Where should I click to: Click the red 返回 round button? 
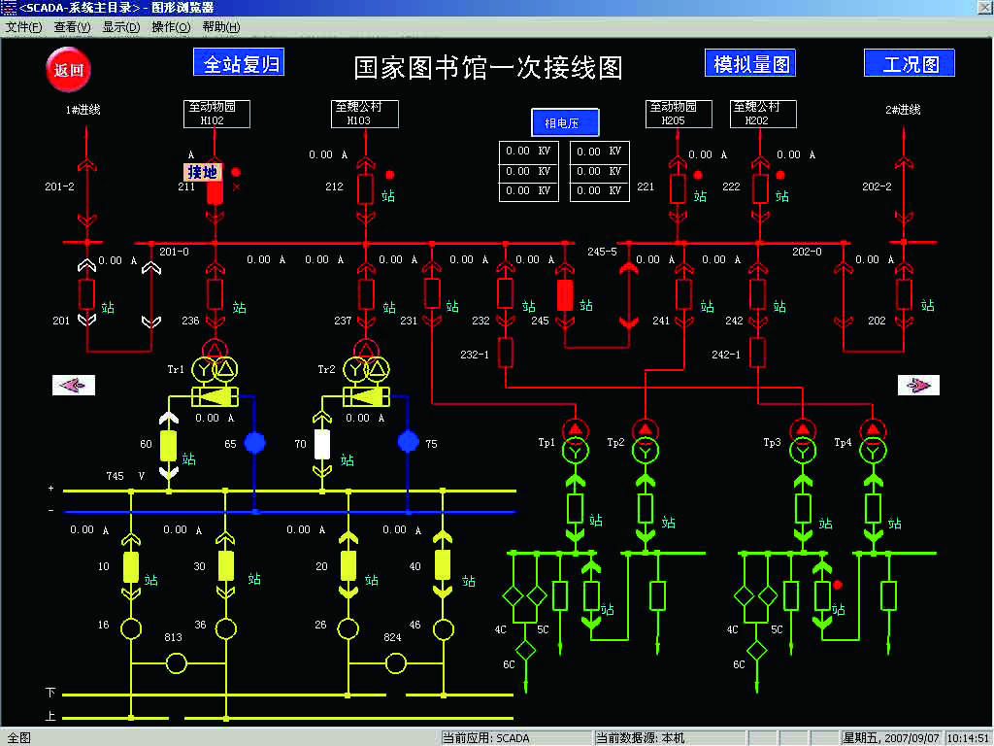(x=69, y=69)
